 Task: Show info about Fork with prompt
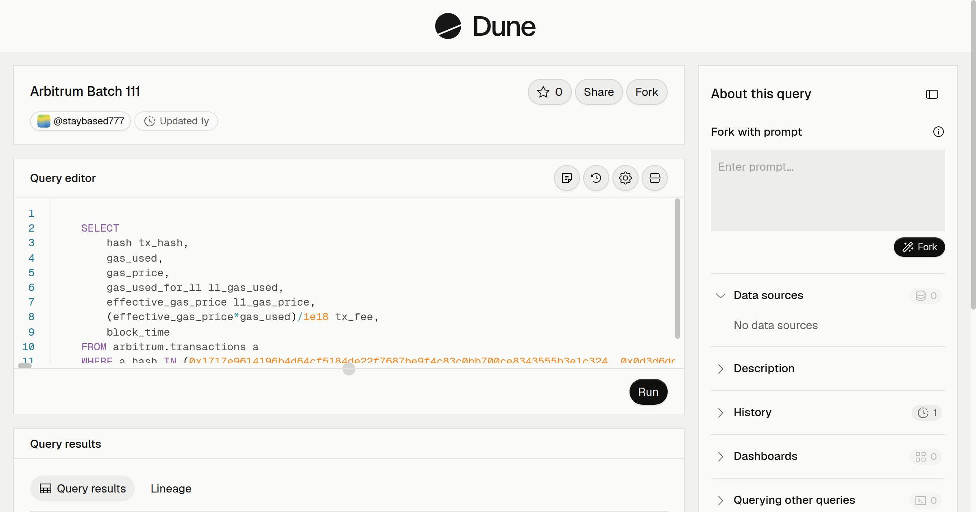939,132
